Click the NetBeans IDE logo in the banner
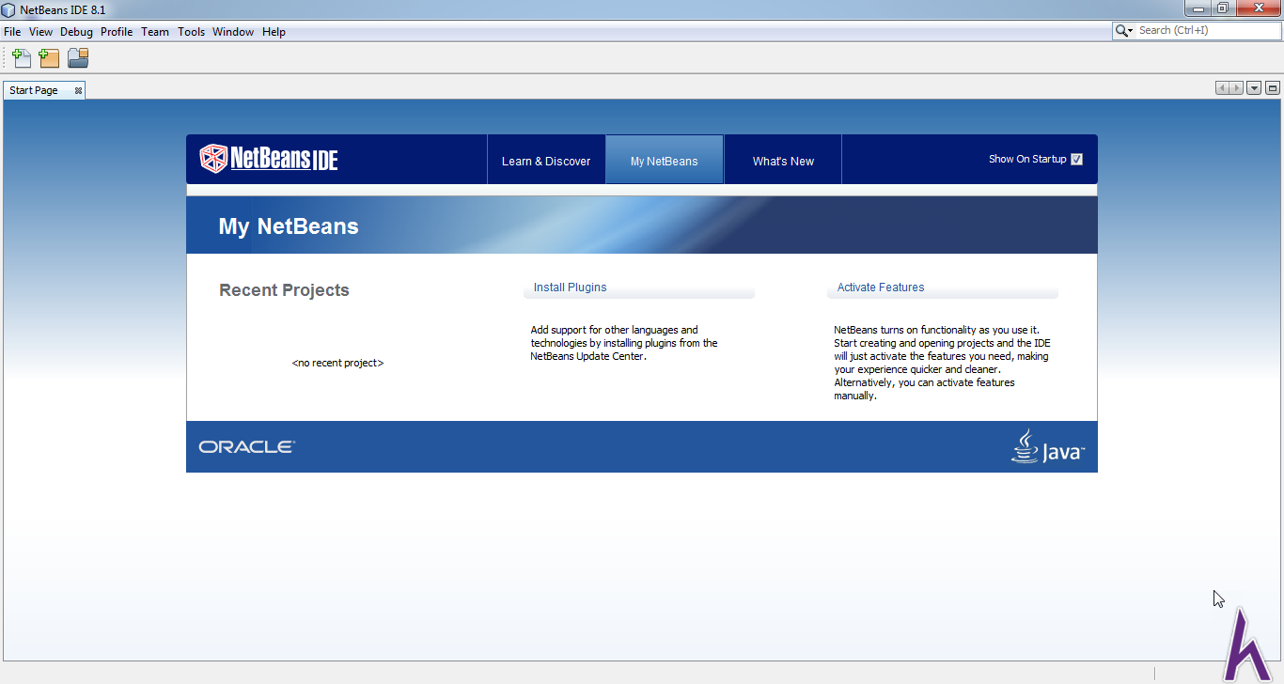This screenshot has width=1284, height=684. coord(268,159)
